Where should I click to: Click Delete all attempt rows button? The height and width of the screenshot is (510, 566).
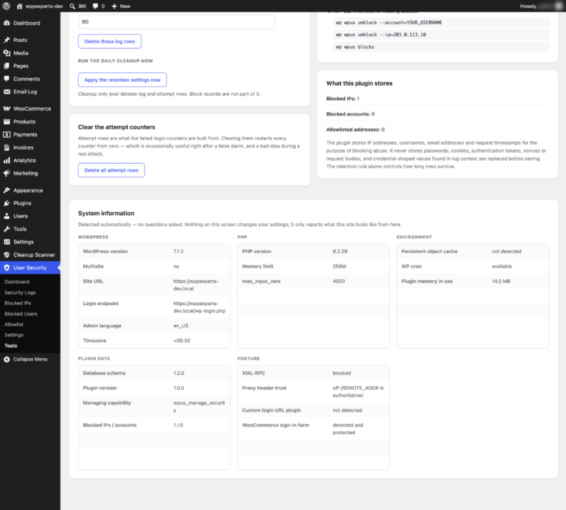pos(111,170)
